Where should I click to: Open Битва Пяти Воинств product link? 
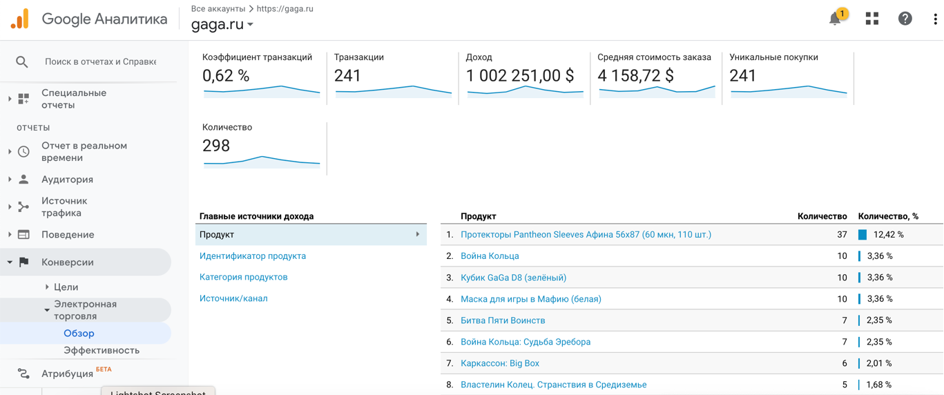tap(503, 320)
